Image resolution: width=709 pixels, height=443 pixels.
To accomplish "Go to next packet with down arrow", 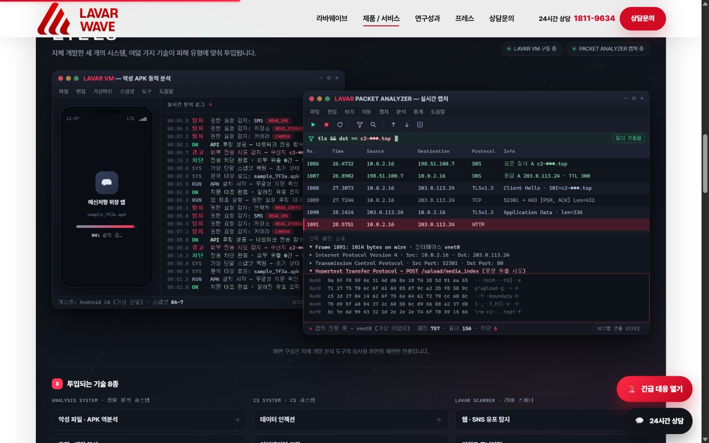I will [406, 125].
